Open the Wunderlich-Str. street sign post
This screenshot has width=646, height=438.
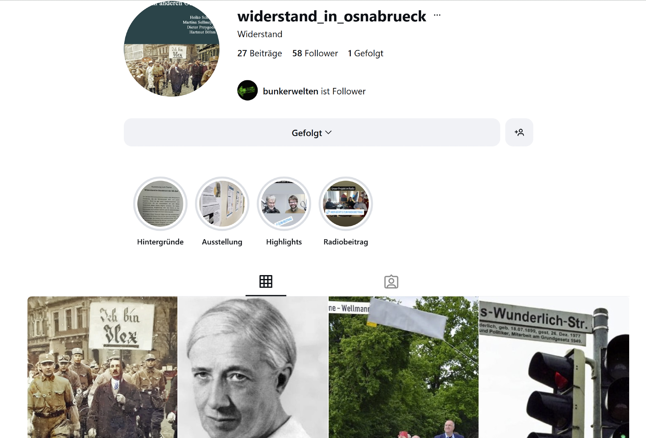554,367
